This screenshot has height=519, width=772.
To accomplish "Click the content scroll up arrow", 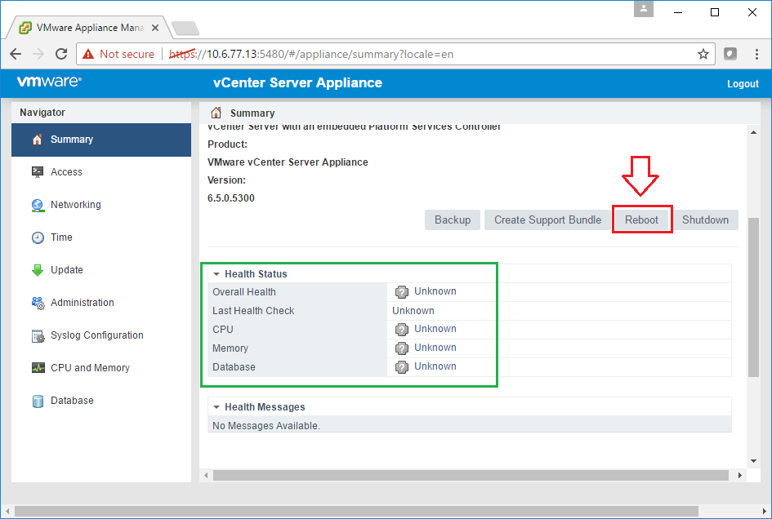I will click(753, 132).
